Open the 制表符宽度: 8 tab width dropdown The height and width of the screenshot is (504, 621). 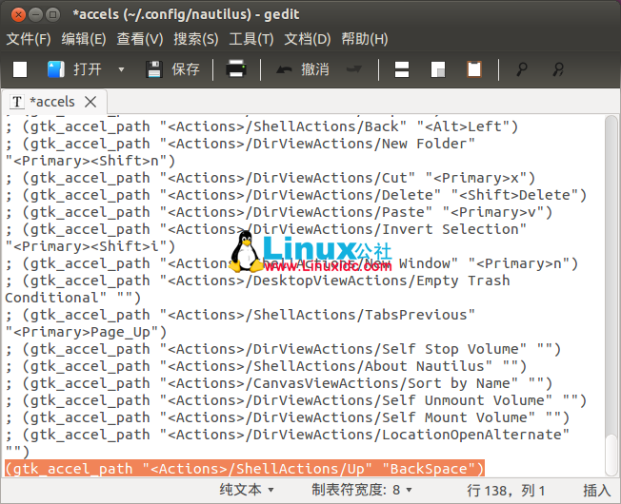coord(362,490)
